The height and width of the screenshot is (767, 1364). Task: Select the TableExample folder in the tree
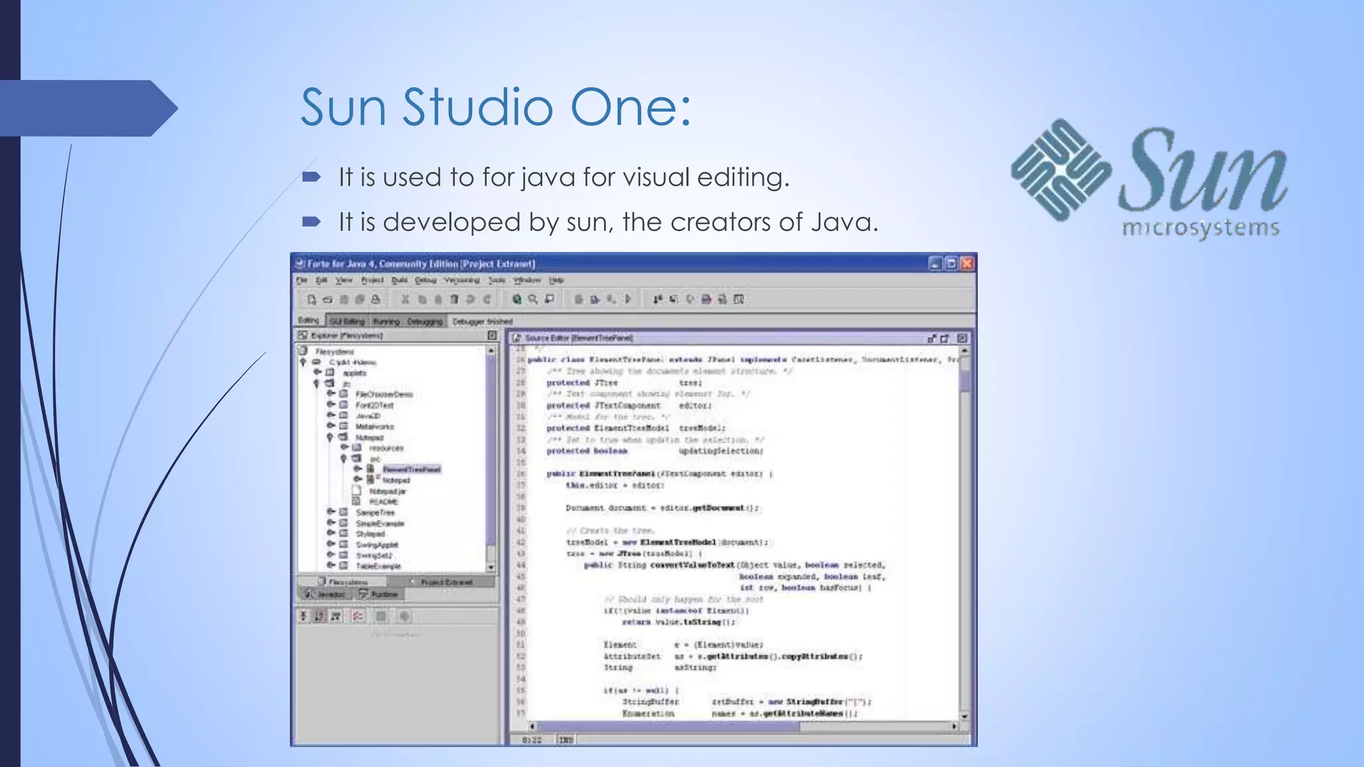click(x=378, y=566)
